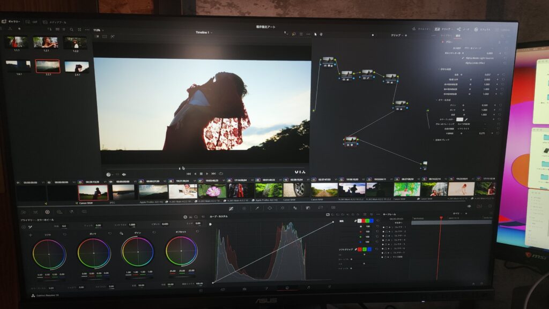Image resolution: width=549 pixels, height=309 pixels.
Task: Select the red-outlined node 06
Action: (351, 141)
